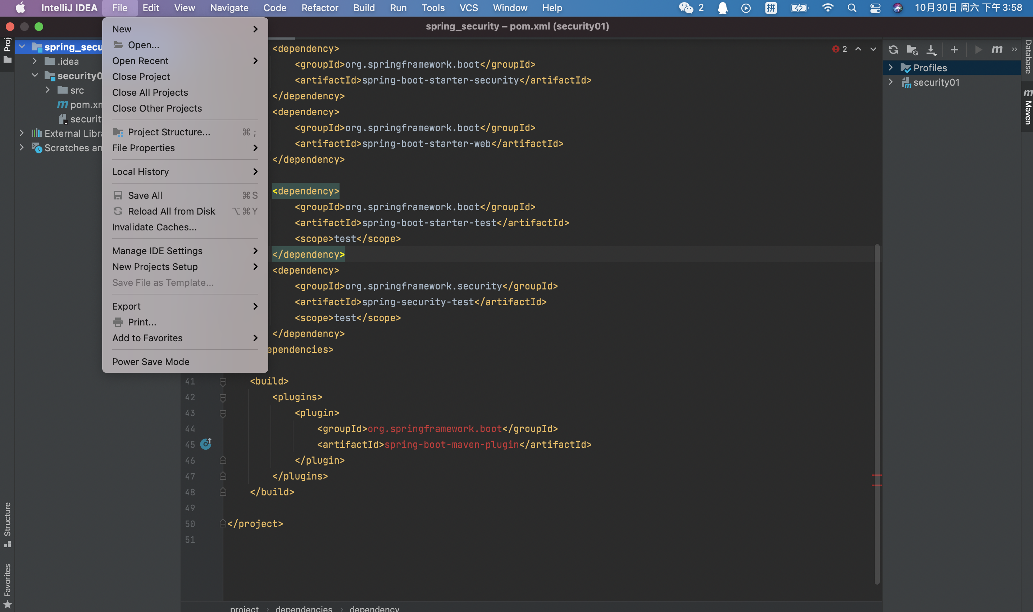Image resolution: width=1033 pixels, height=612 pixels.
Task: Add Maven project with plus icon
Action: 954,50
